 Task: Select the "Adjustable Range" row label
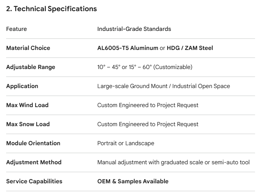pyautogui.click(x=31, y=67)
